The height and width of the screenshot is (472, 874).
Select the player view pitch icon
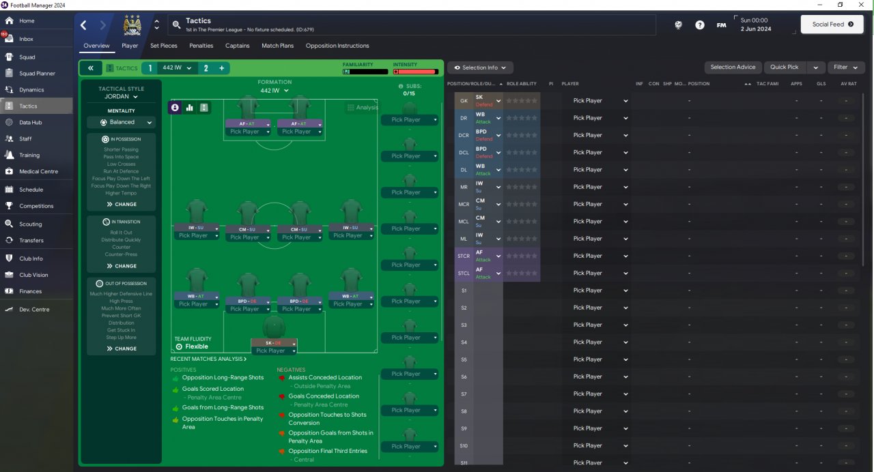[175, 107]
